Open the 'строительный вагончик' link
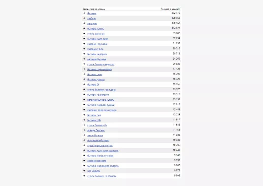Image resolution: width=263 pixels, height=186 pixels. pos(100,146)
